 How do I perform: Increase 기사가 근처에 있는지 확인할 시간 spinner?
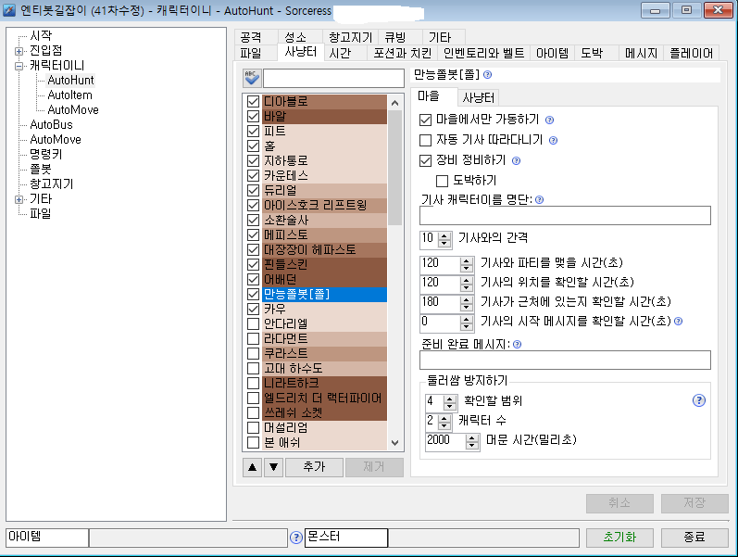467,299
